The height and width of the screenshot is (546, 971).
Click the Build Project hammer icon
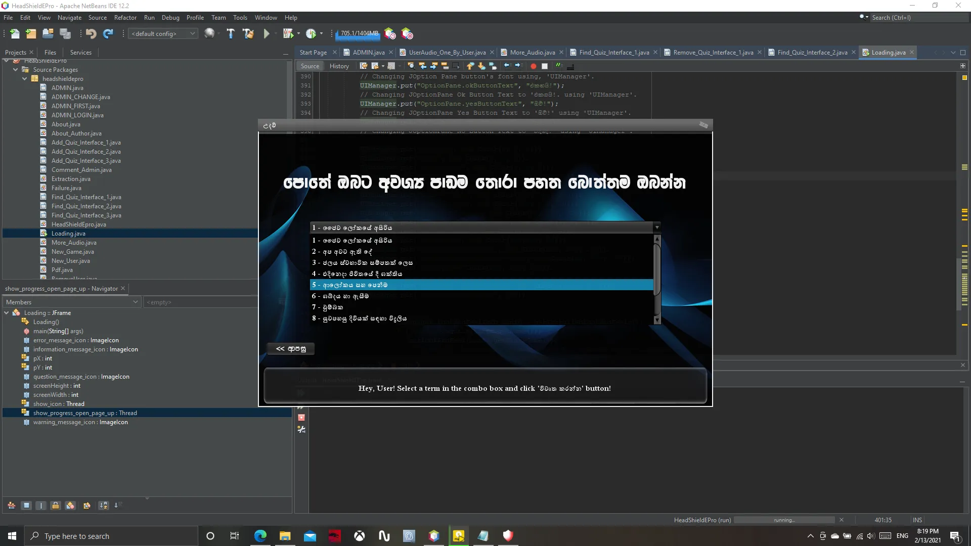(x=231, y=34)
